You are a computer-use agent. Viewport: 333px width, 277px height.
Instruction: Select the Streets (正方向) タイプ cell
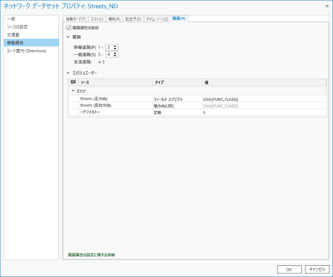coord(177,99)
